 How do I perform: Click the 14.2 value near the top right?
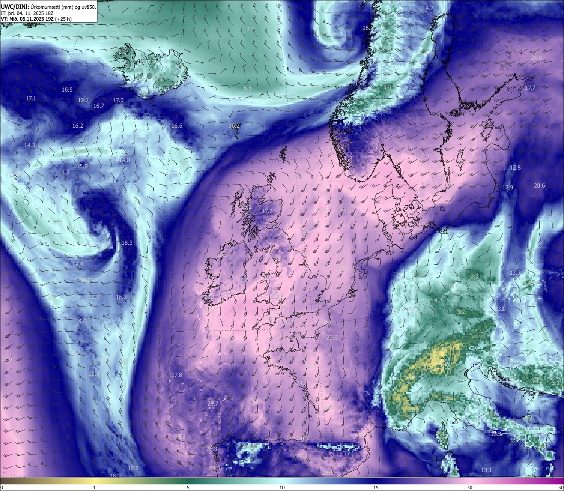[428, 8]
